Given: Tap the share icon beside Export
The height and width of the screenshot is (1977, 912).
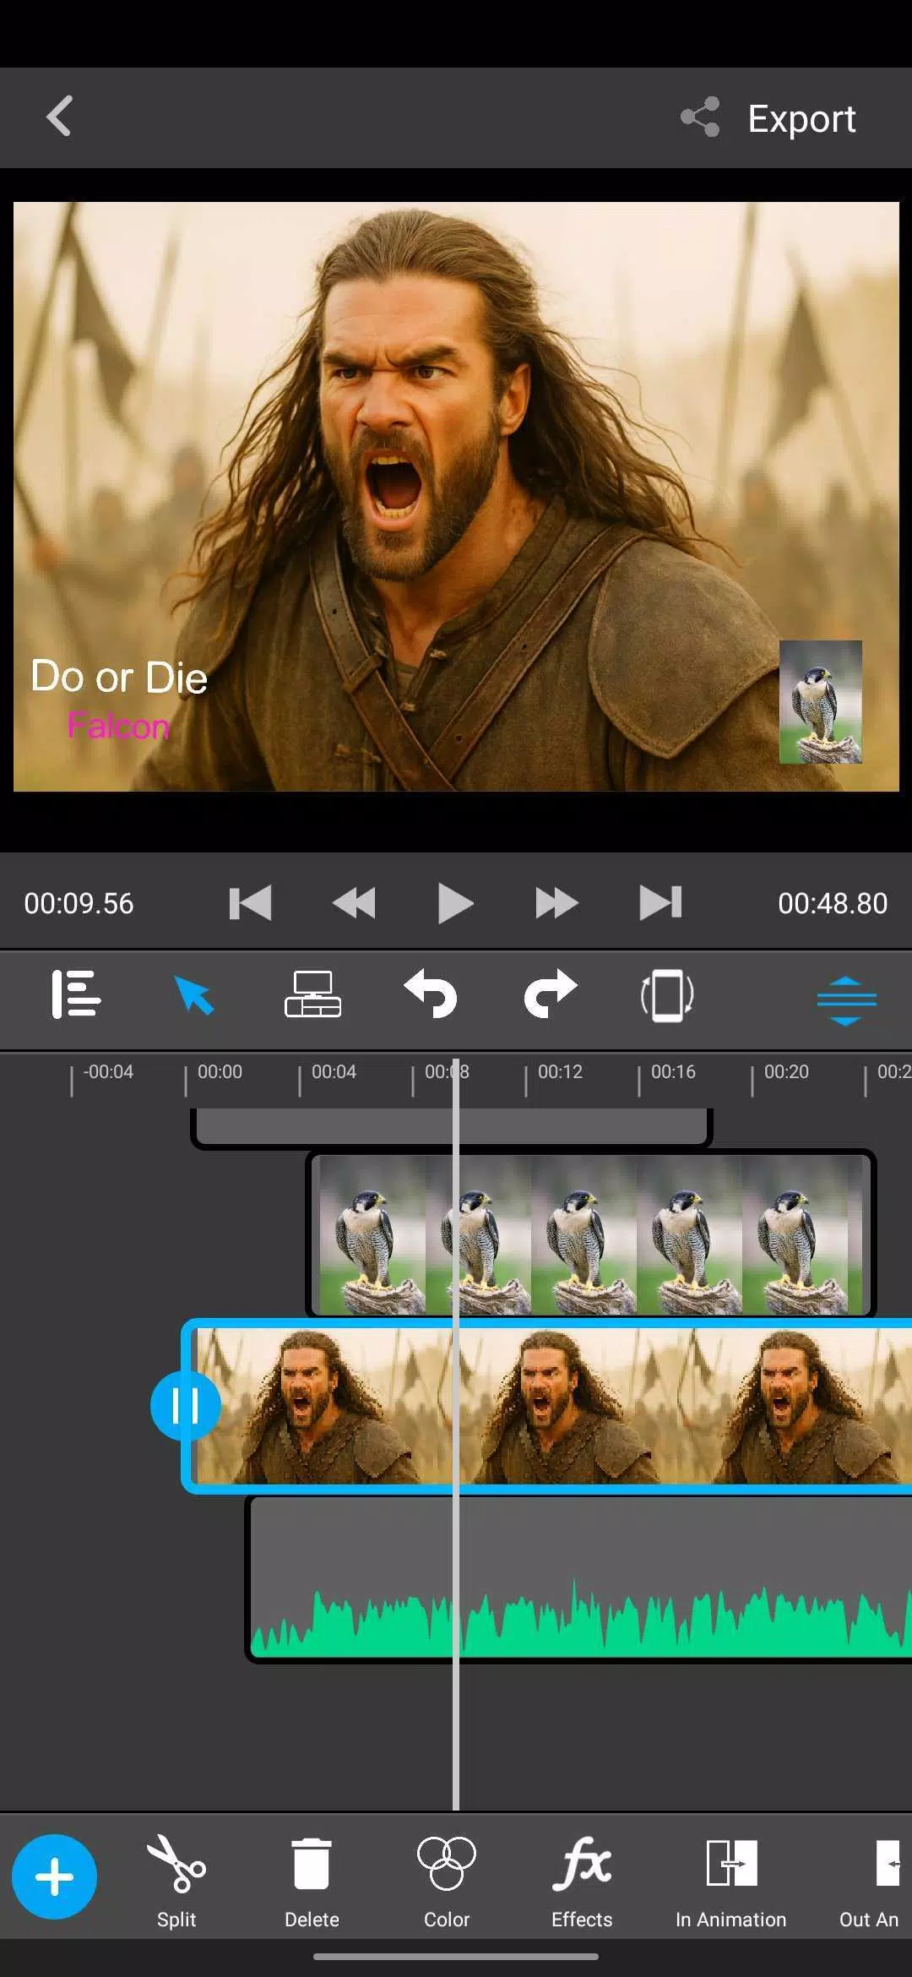Looking at the screenshot, I should pyautogui.click(x=700, y=117).
